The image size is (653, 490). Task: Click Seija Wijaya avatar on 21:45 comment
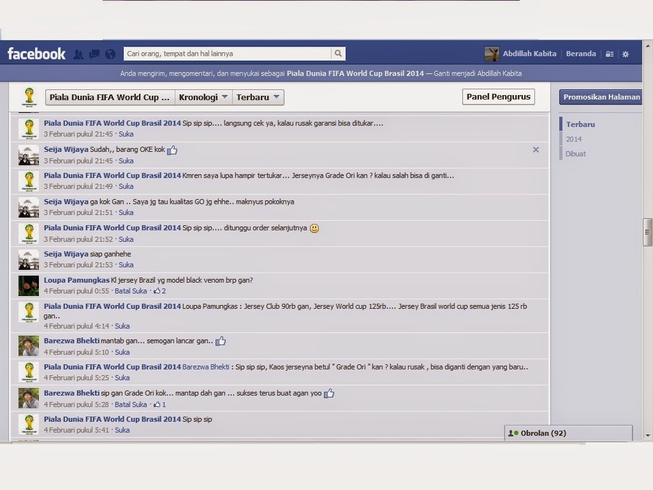(29, 155)
